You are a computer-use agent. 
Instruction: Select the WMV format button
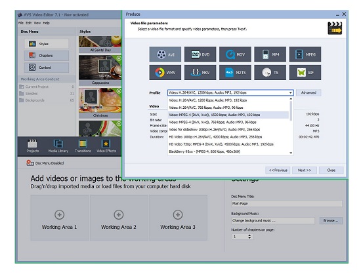165,72
